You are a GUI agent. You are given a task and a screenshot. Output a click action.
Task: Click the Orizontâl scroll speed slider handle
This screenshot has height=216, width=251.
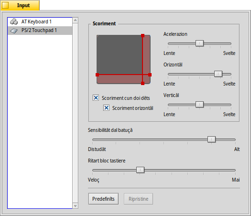(x=218, y=74)
